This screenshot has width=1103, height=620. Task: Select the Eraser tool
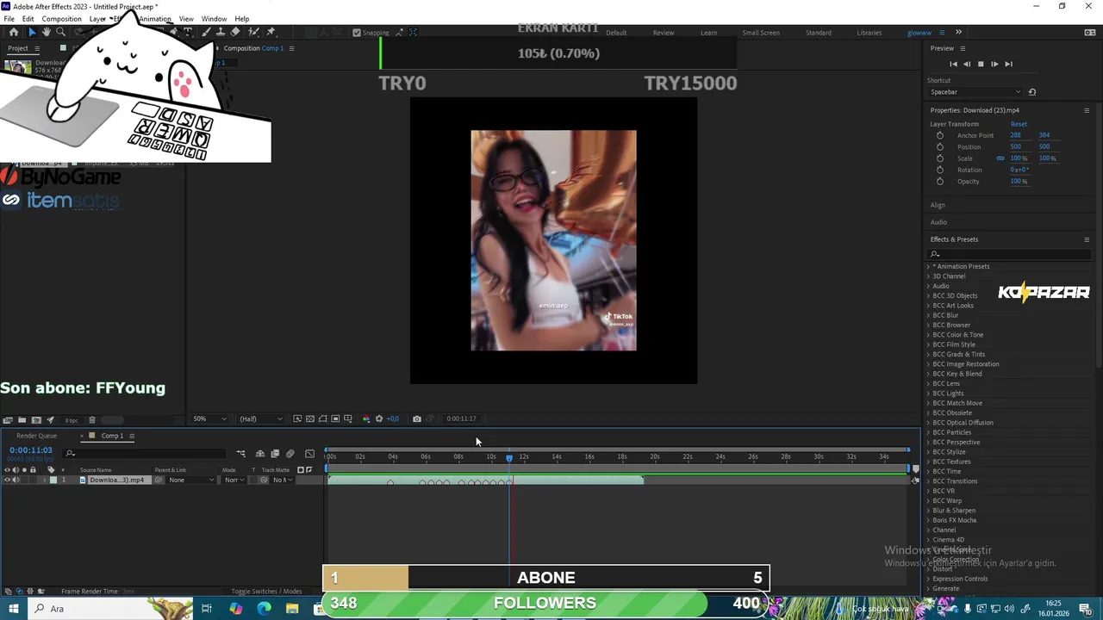click(x=235, y=32)
